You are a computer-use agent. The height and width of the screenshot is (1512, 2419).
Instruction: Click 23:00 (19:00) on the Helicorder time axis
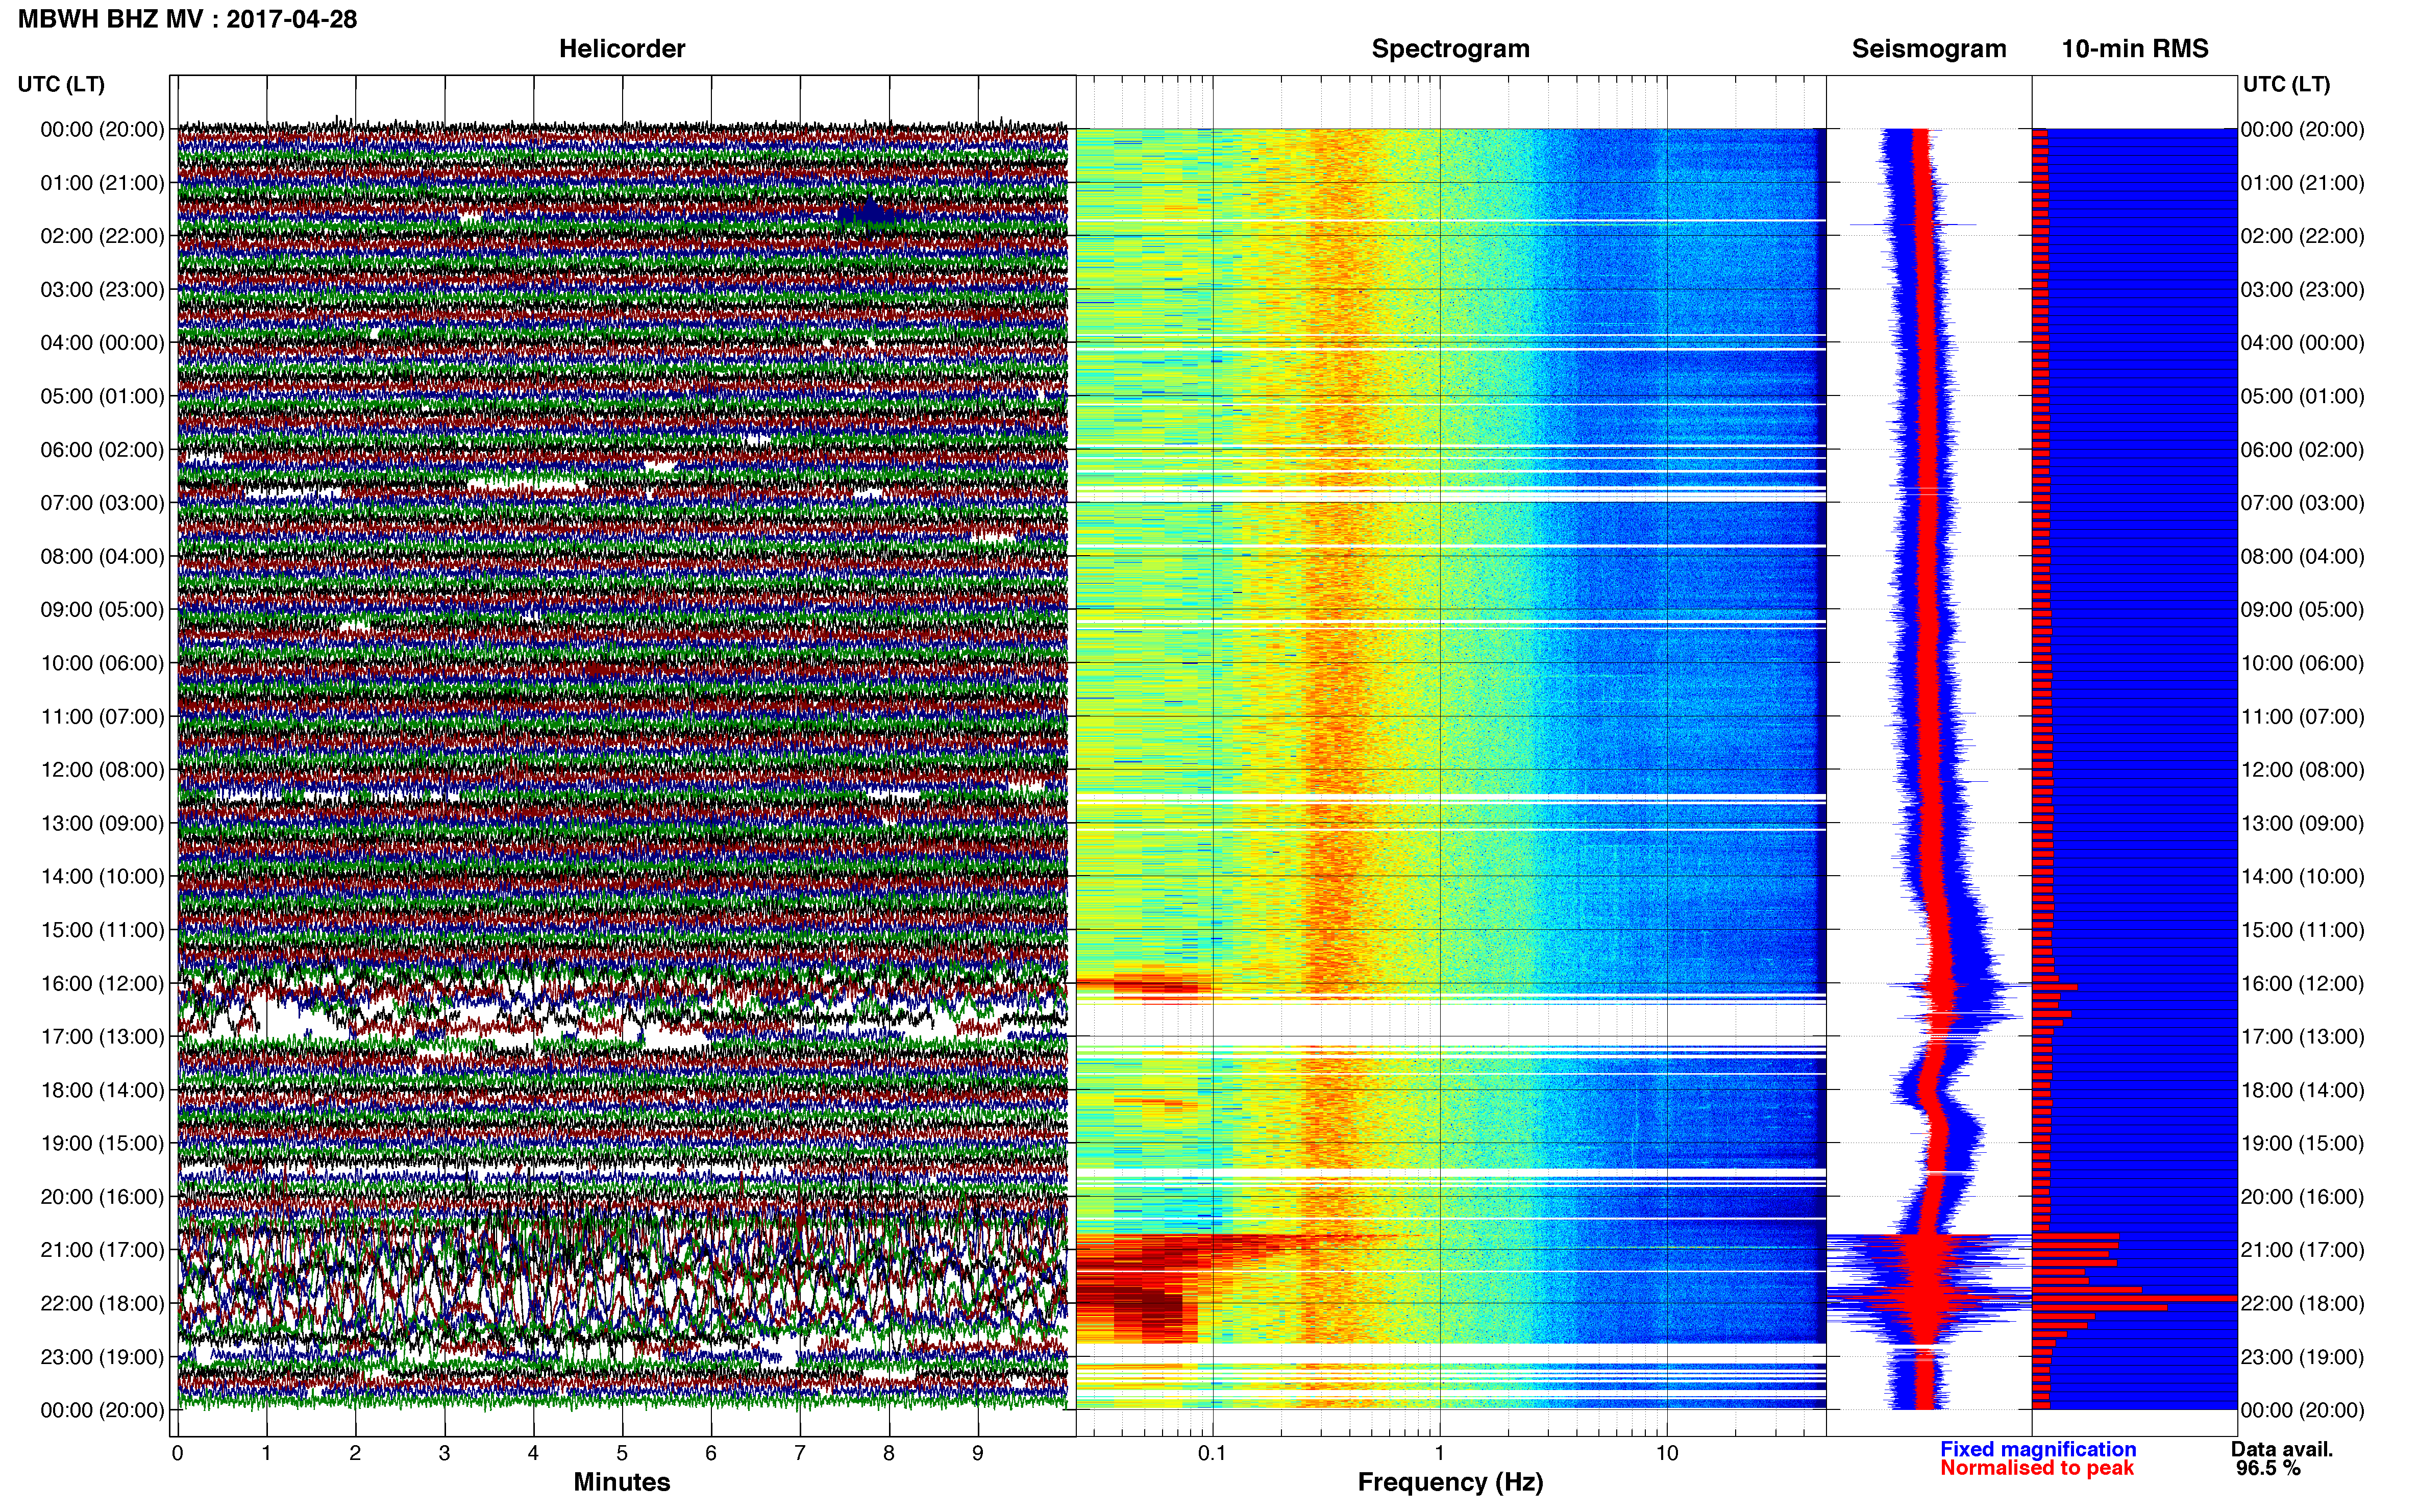tap(102, 1357)
